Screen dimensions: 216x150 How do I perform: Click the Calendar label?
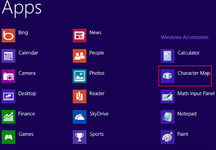point(28,53)
